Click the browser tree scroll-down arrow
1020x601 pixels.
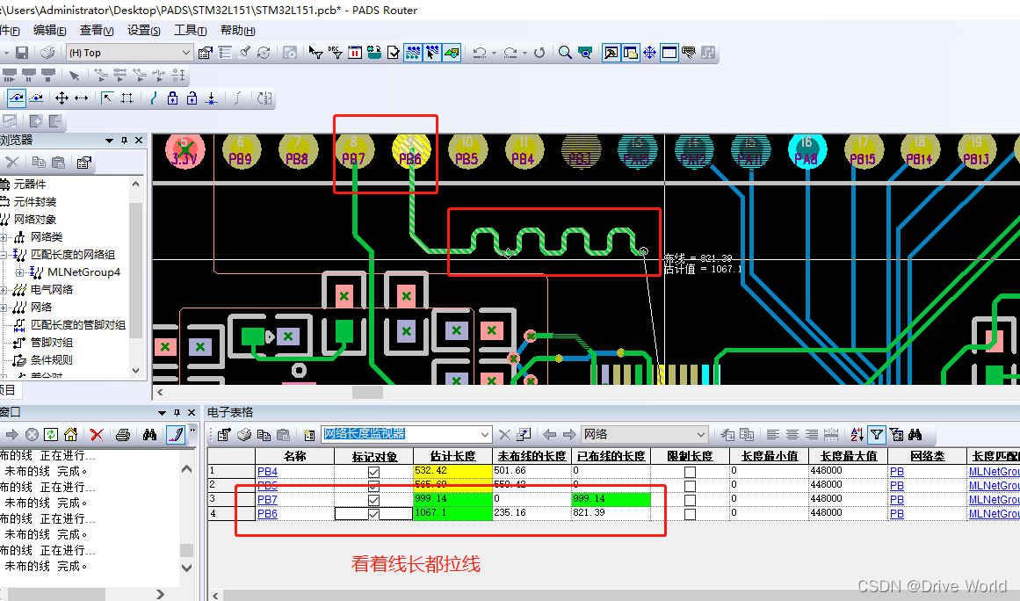[136, 371]
